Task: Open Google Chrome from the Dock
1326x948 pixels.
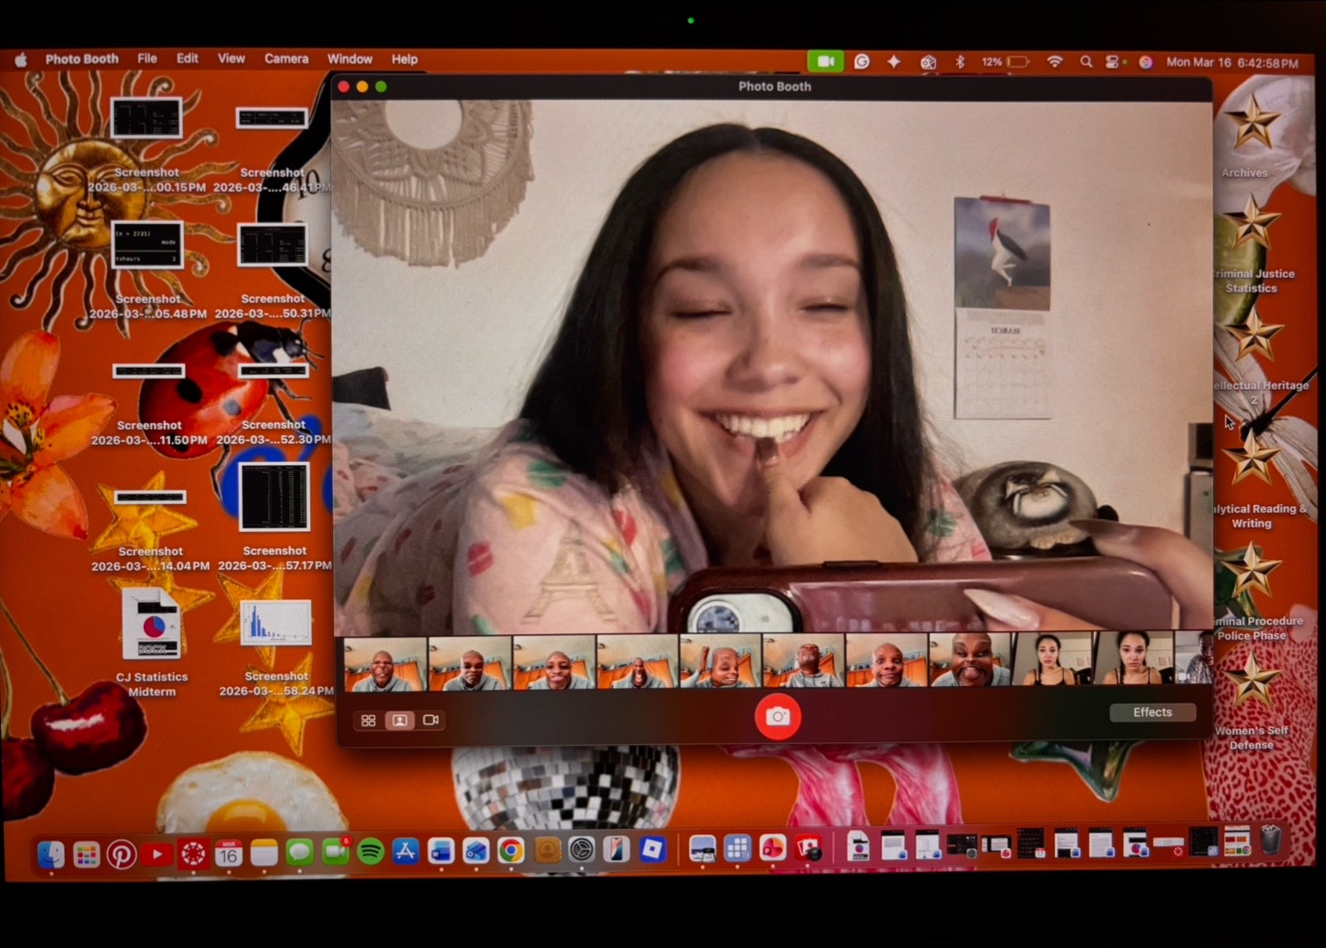Action: (x=511, y=851)
